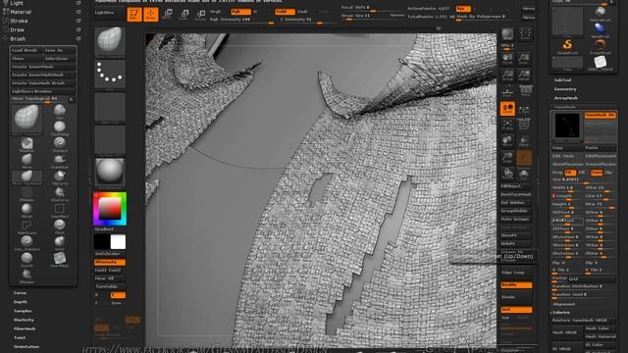Select the AlphaBrush tool icon
Viewport: 628px width, 353px height.
(x=600, y=29)
